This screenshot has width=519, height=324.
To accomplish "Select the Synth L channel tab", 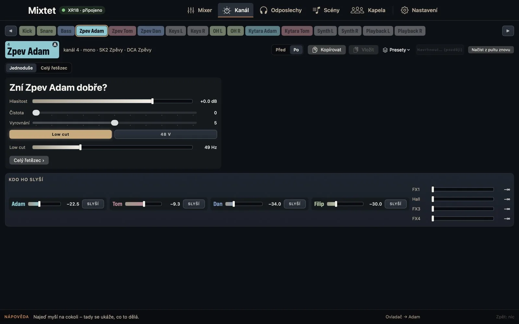I will [x=325, y=31].
